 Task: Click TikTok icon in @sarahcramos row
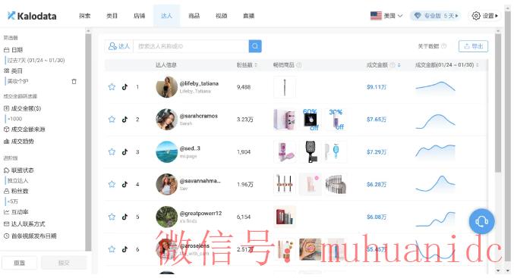[x=125, y=120]
